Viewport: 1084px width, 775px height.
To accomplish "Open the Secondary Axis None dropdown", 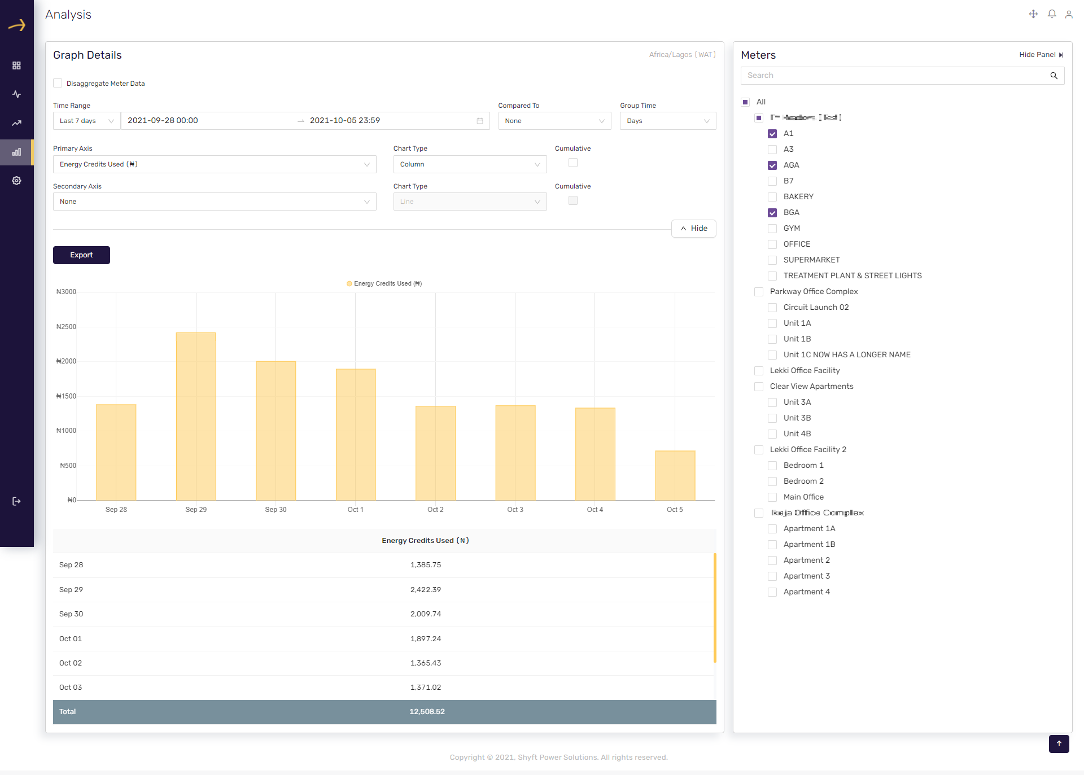I will pos(215,202).
